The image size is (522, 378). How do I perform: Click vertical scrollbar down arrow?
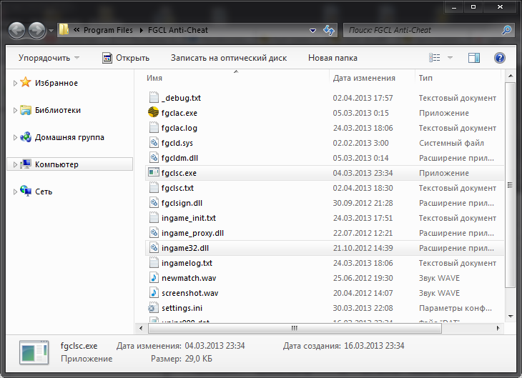coord(511,317)
